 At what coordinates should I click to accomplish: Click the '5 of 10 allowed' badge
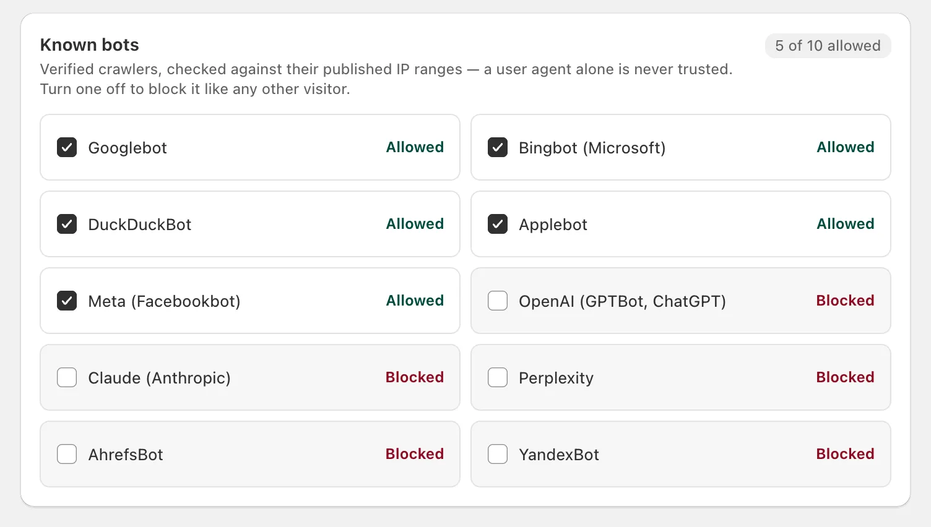tap(828, 46)
